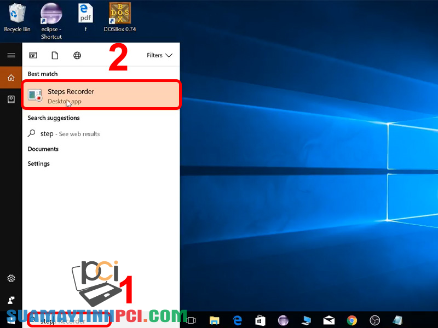Click the 'Best match' heading text
The width and height of the screenshot is (438, 328).
click(x=43, y=74)
